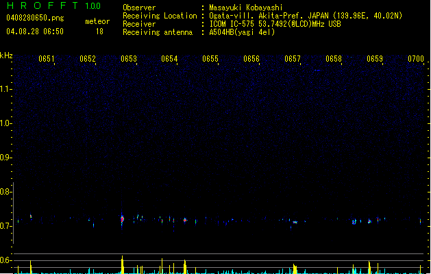Screen dimensions: 431x274
Task: Click the Observer label
Action: (x=139, y=8)
